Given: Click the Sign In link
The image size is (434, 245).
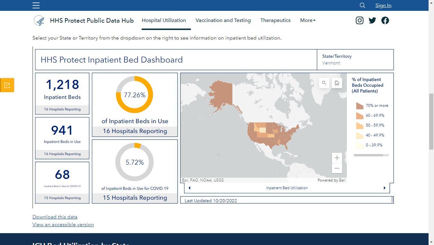Looking at the screenshot, I should coord(383,5).
